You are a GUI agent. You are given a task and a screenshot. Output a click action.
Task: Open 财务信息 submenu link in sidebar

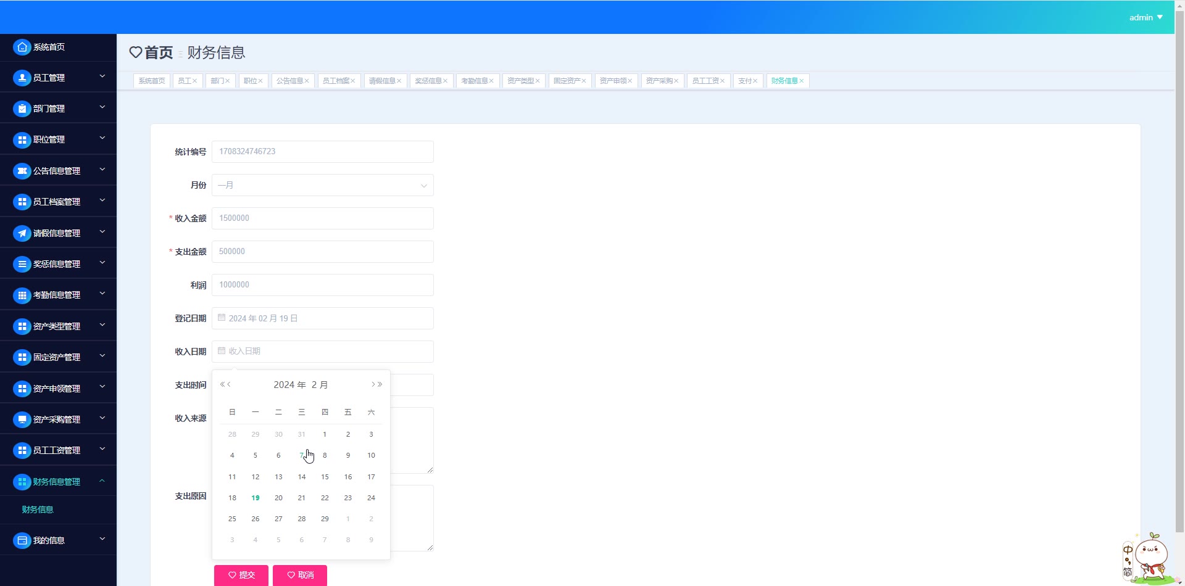coord(38,510)
